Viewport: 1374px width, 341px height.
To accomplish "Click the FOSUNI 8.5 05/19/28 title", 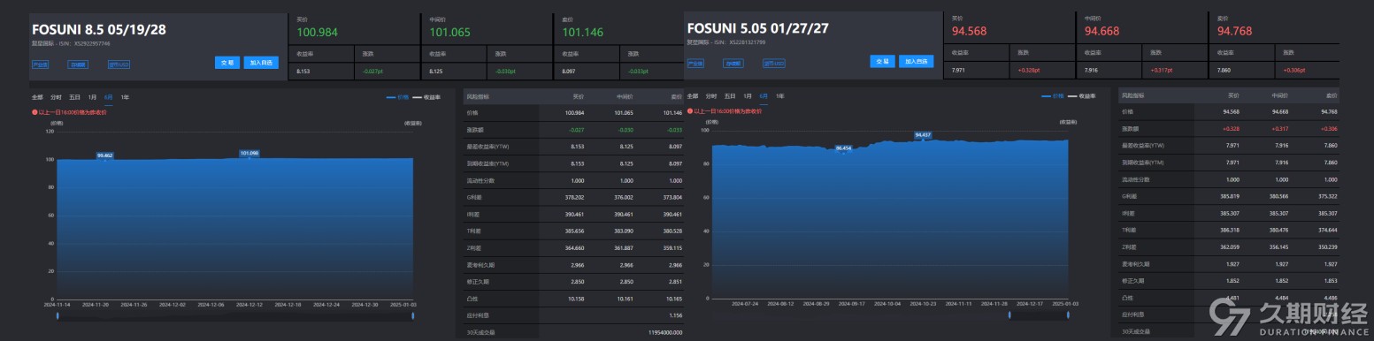I will tap(99, 29).
